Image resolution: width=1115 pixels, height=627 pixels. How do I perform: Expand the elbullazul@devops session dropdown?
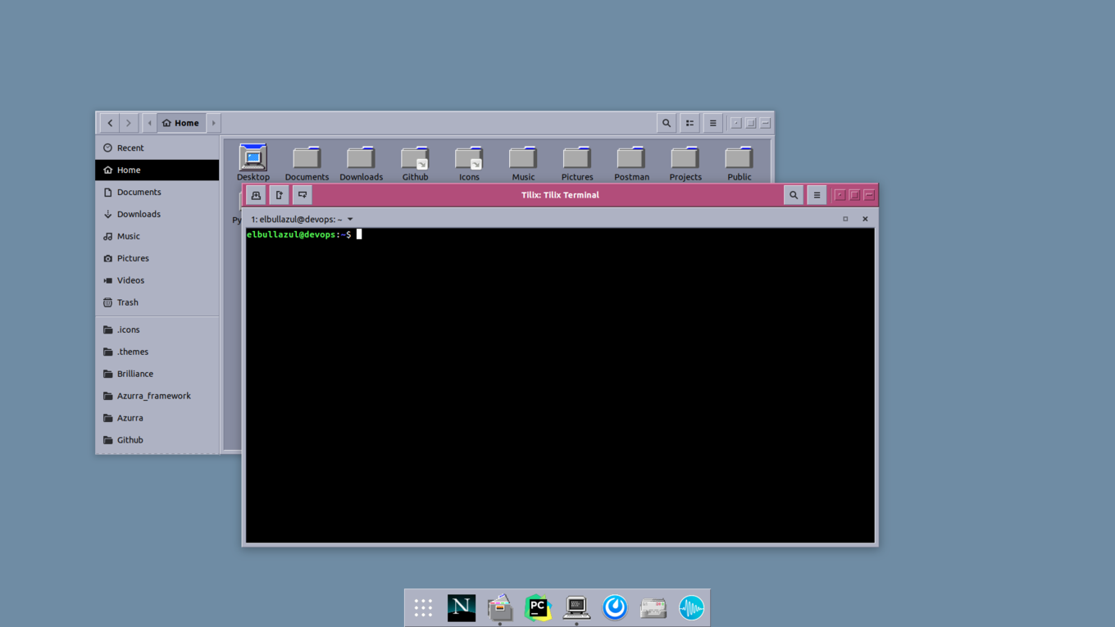(350, 220)
